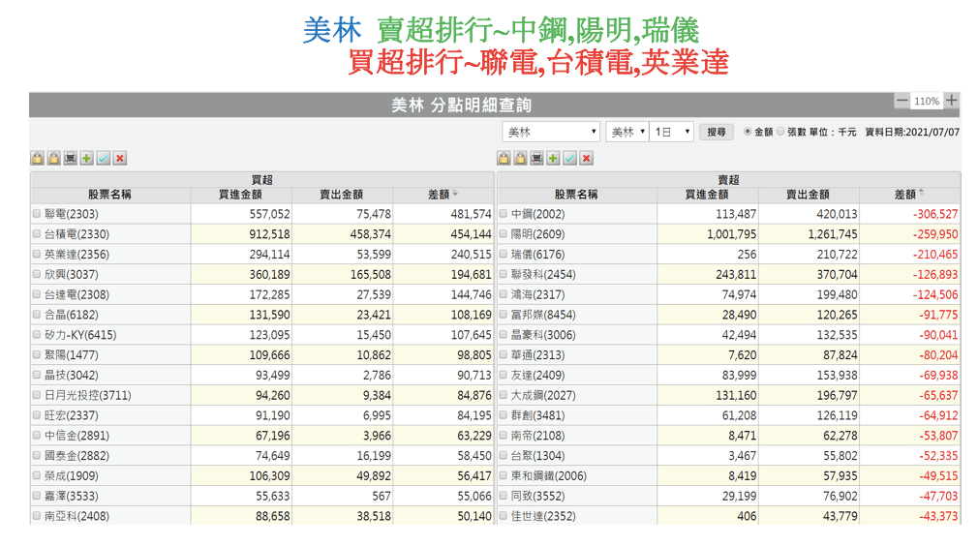The height and width of the screenshot is (547, 978).
Task: Open the wide 美林 broker dropdown
Action: [551, 132]
